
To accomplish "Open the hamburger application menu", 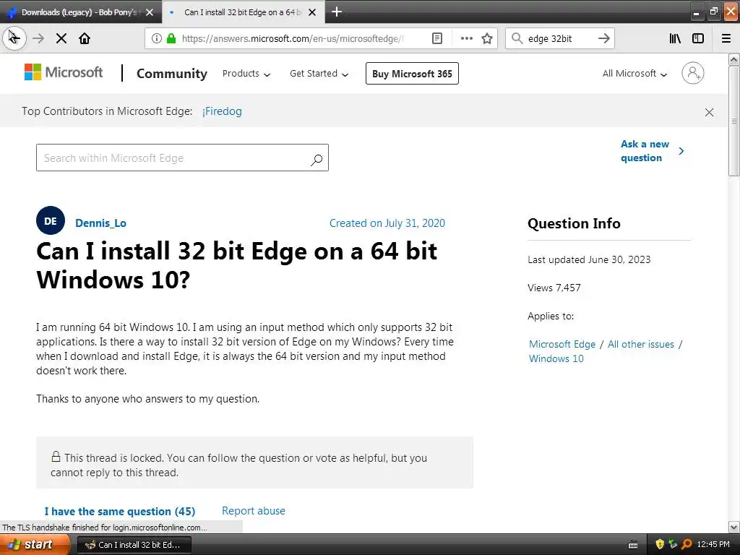I will (726, 39).
